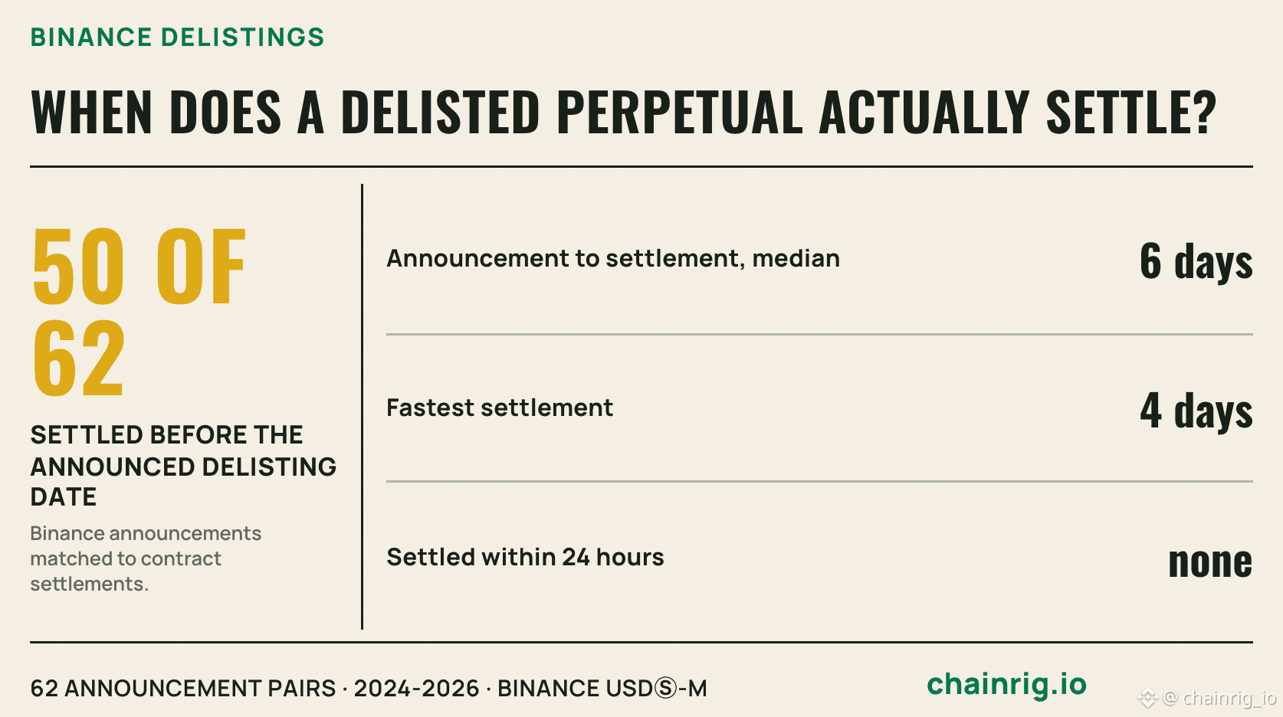
Task: Click the '62 ANNOUNCEMENT PAIRS' footer text
Action: [183, 688]
